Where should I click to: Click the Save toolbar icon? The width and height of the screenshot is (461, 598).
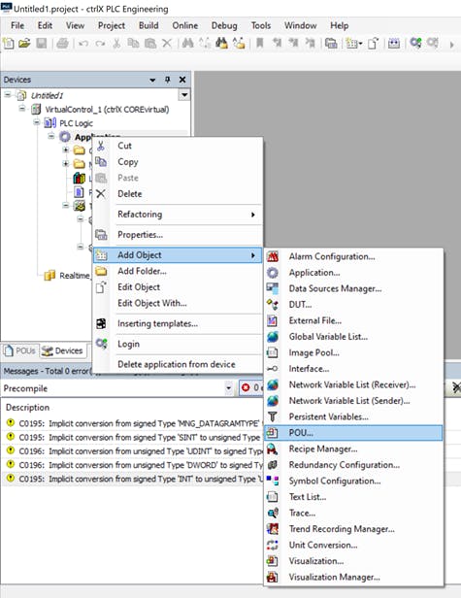[x=41, y=43]
